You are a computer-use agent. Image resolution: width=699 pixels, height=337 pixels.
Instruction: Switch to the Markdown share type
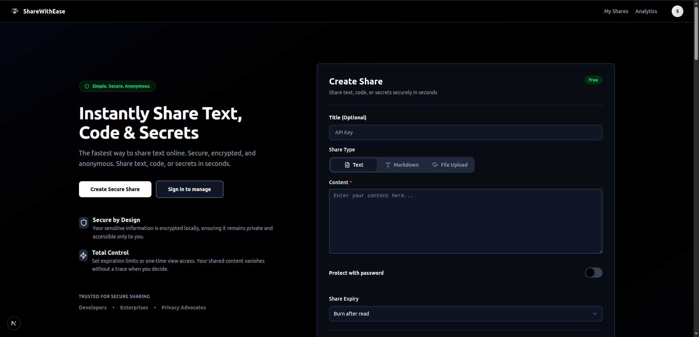pos(402,165)
